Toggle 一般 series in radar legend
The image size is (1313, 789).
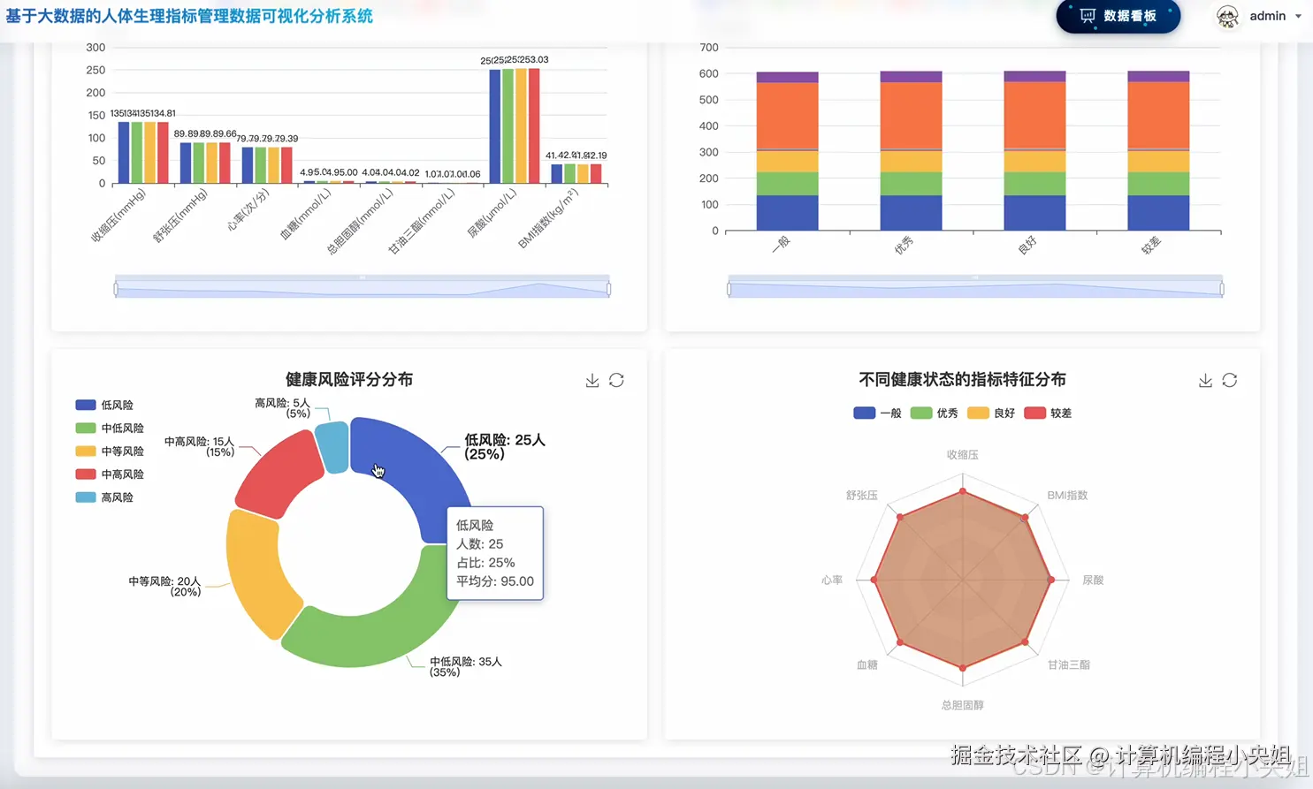pyautogui.click(x=877, y=413)
